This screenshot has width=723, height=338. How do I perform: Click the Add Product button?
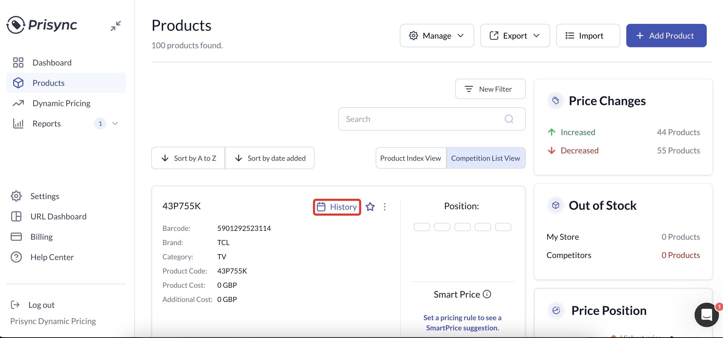click(666, 35)
